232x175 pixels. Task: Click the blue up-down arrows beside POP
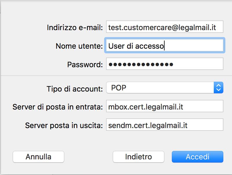(x=219, y=88)
